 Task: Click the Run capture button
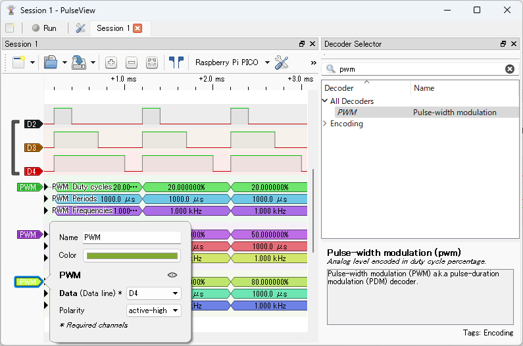(x=44, y=28)
